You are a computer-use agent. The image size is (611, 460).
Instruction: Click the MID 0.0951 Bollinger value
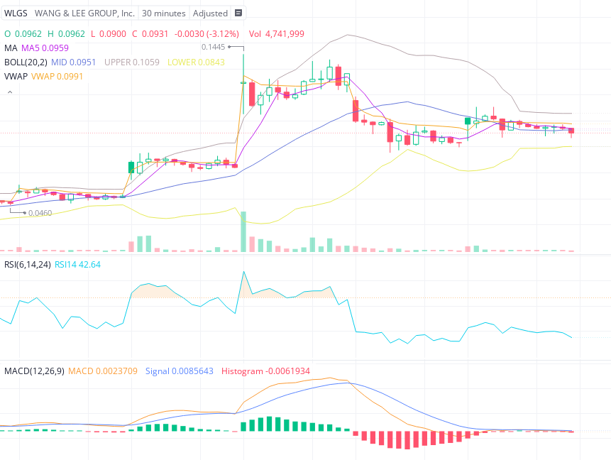(73, 62)
